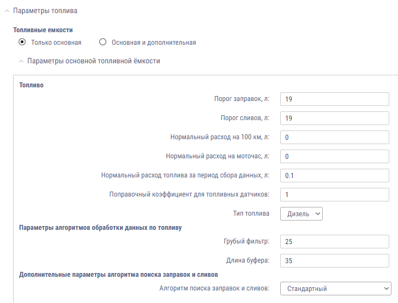Click the расход топлива за период field
Screen dimensions: 398x303
coord(334,175)
